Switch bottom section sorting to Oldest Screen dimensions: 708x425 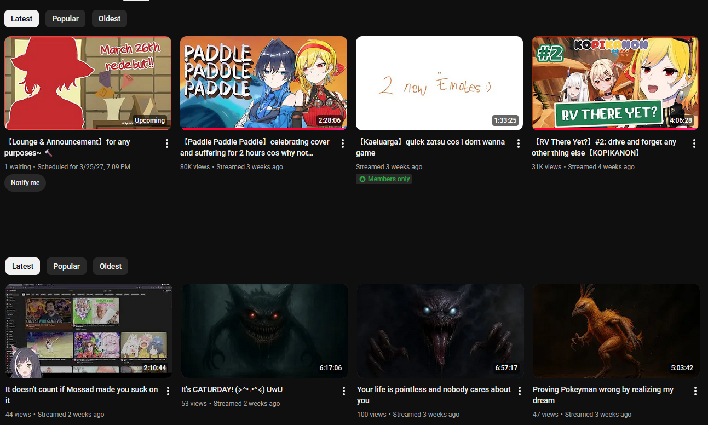click(x=111, y=266)
